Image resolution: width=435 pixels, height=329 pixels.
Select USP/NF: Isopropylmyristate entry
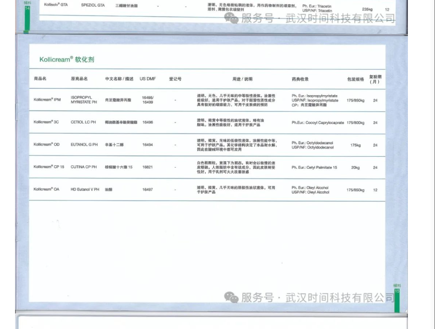(315, 100)
